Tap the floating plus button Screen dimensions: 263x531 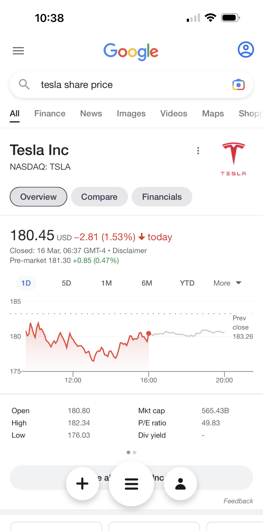[x=82, y=484]
